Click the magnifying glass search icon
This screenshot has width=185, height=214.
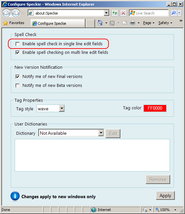[x=174, y=13]
